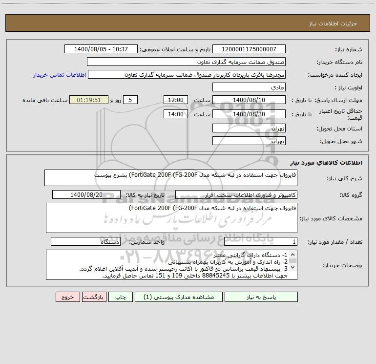Open مشاهده مدارک پیوستی (1) button
The width and height of the screenshot is (376, 364).
[x=179, y=297]
